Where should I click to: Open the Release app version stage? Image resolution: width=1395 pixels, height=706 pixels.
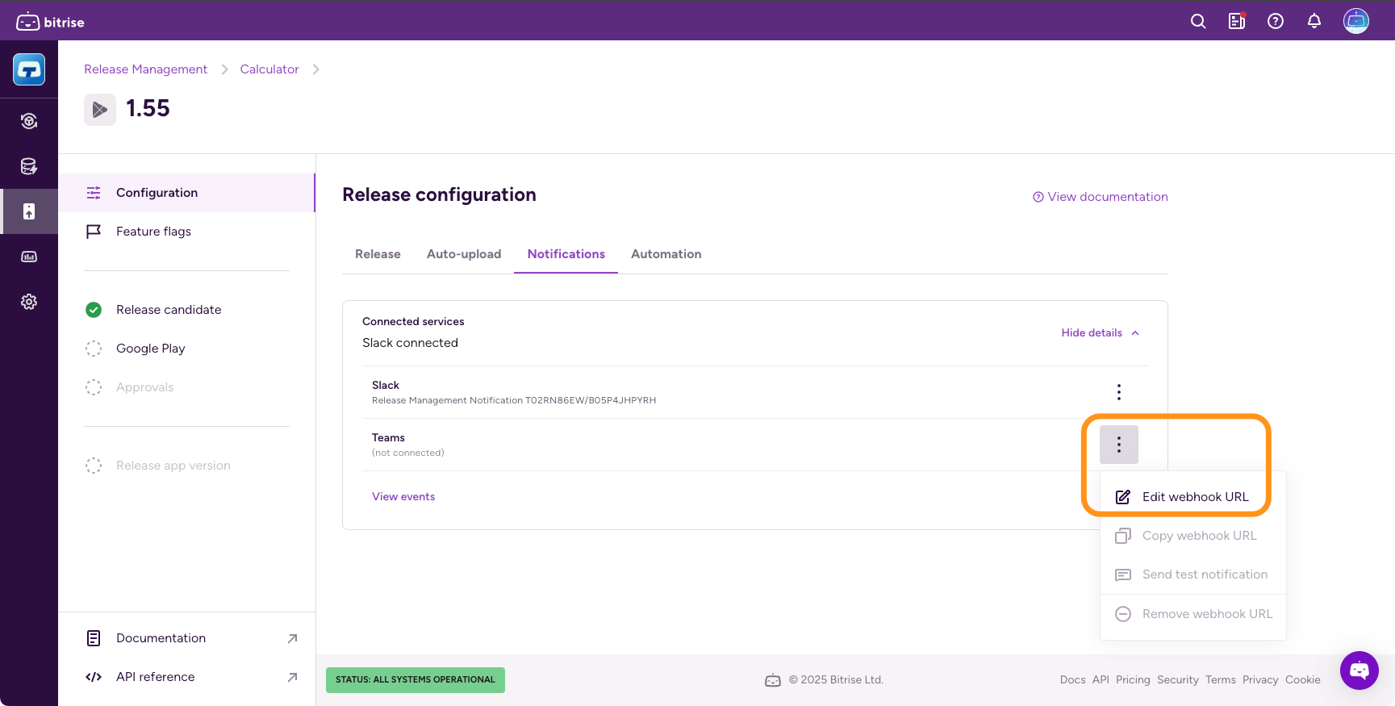pyautogui.click(x=186, y=466)
